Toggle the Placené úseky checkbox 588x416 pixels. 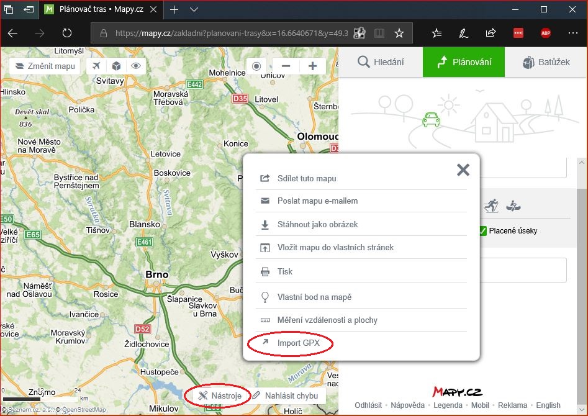click(x=482, y=231)
